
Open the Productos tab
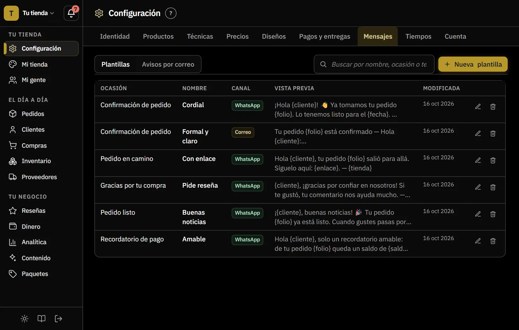point(158,36)
